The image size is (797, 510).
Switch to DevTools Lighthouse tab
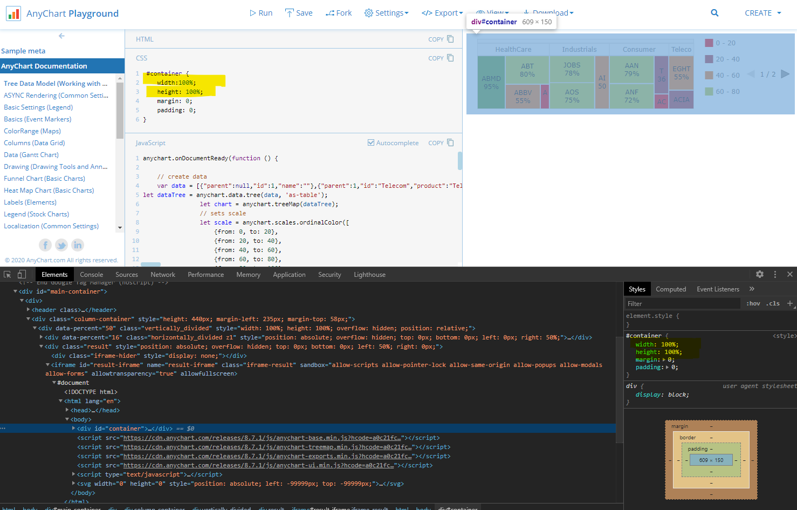tap(370, 275)
